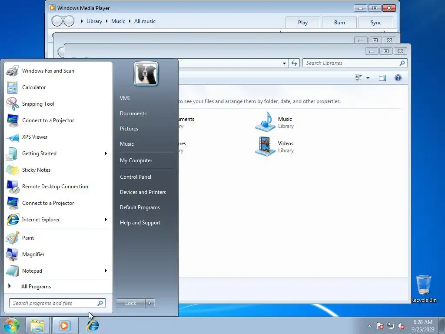Open the Snipping Tool
This screenshot has width=445, height=334.
click(58, 104)
